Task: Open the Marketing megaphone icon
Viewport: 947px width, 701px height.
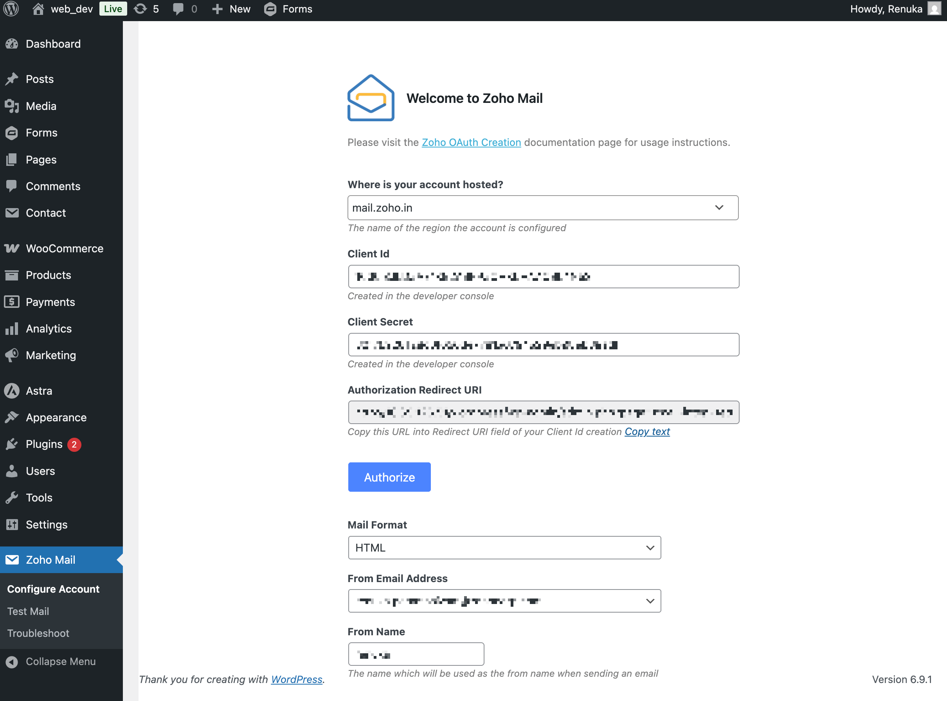Action: click(x=11, y=355)
